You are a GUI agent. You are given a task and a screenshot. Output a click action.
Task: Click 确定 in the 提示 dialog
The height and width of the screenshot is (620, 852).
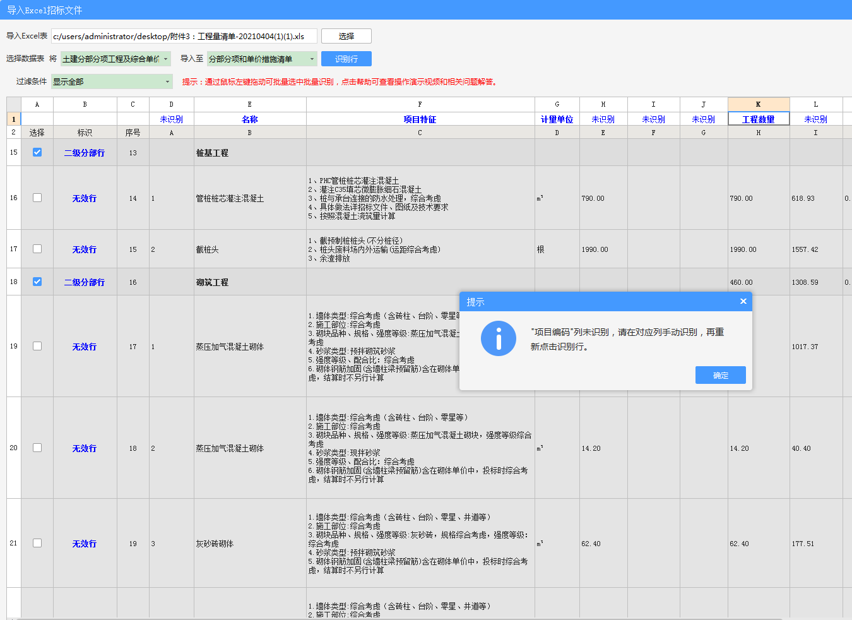tap(721, 375)
